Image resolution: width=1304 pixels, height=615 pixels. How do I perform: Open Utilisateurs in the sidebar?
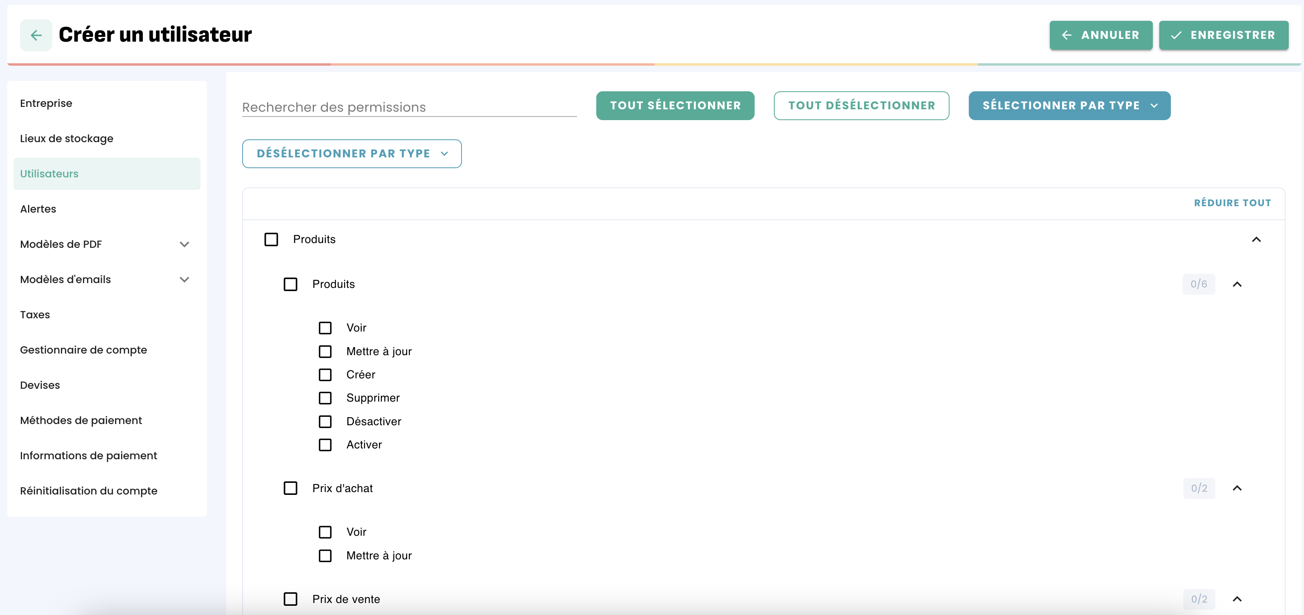point(49,174)
